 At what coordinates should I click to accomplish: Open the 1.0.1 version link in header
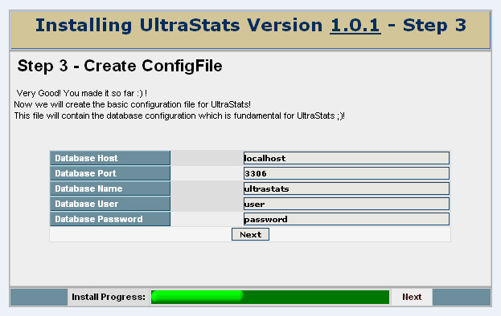(355, 25)
